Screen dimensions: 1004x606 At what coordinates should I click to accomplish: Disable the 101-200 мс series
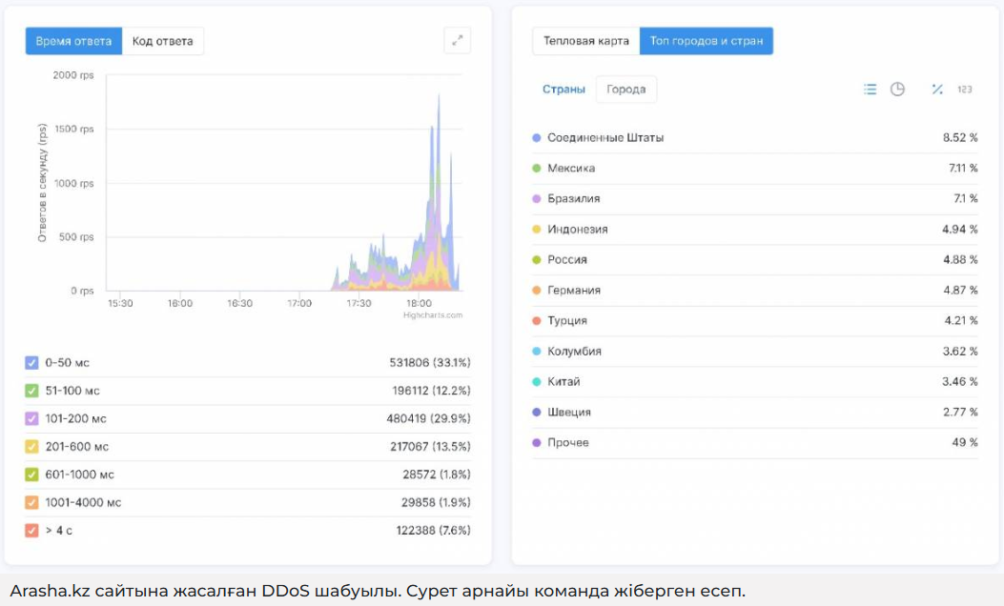click(x=31, y=418)
